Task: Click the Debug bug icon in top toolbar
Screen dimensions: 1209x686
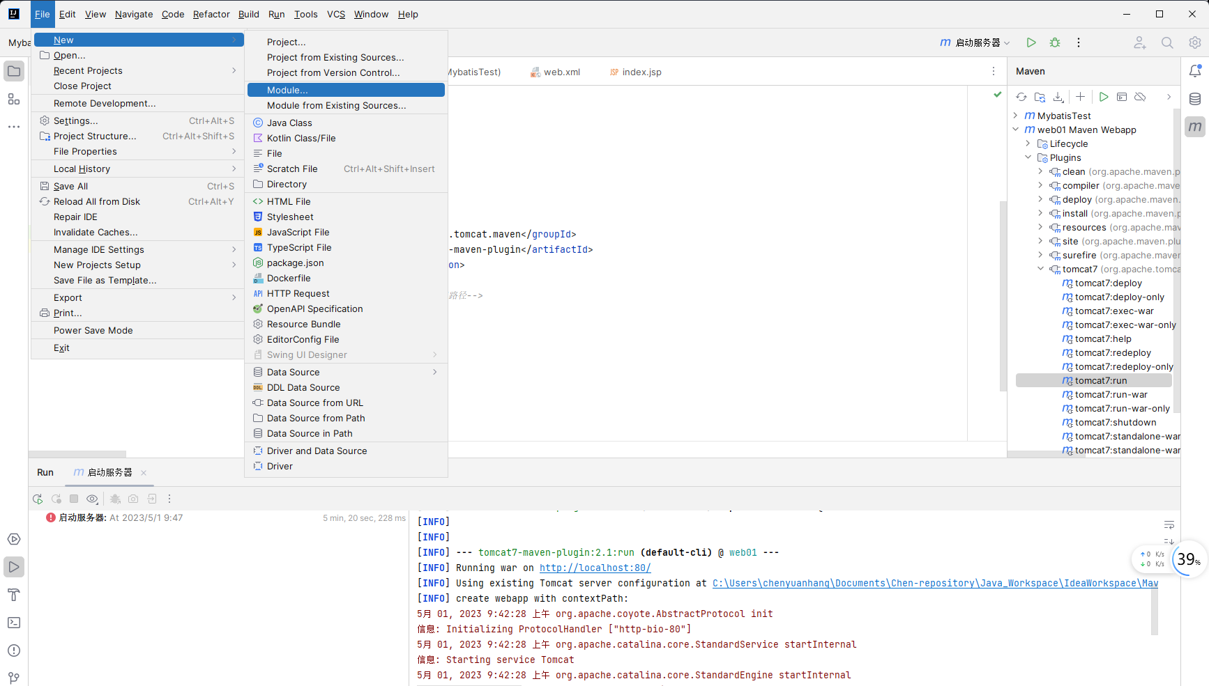Action: pos(1055,42)
